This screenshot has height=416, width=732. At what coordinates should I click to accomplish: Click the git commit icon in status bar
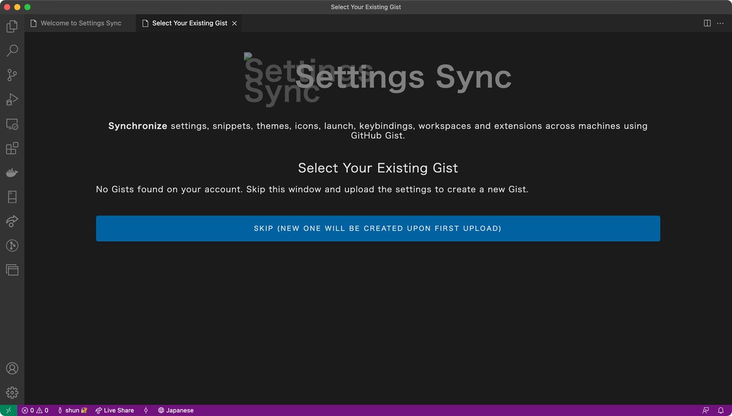click(x=146, y=411)
